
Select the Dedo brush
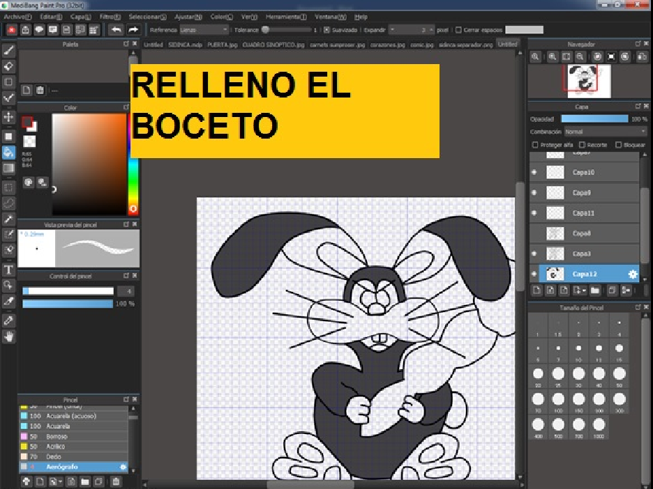click(73, 456)
